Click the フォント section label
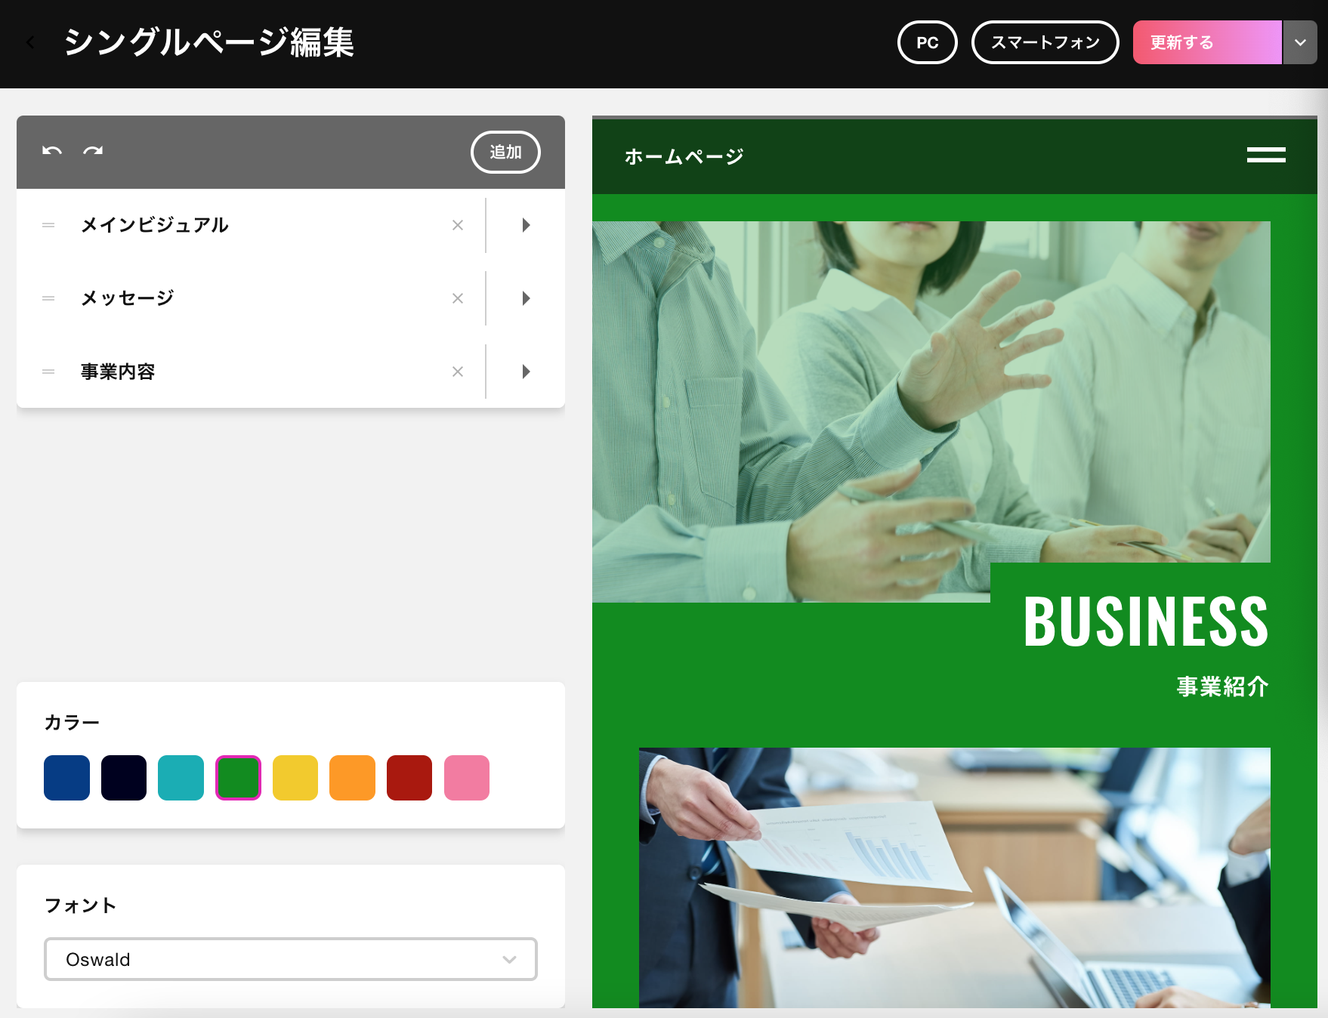Screen dimensions: 1328x1018 pyautogui.click(x=81, y=905)
